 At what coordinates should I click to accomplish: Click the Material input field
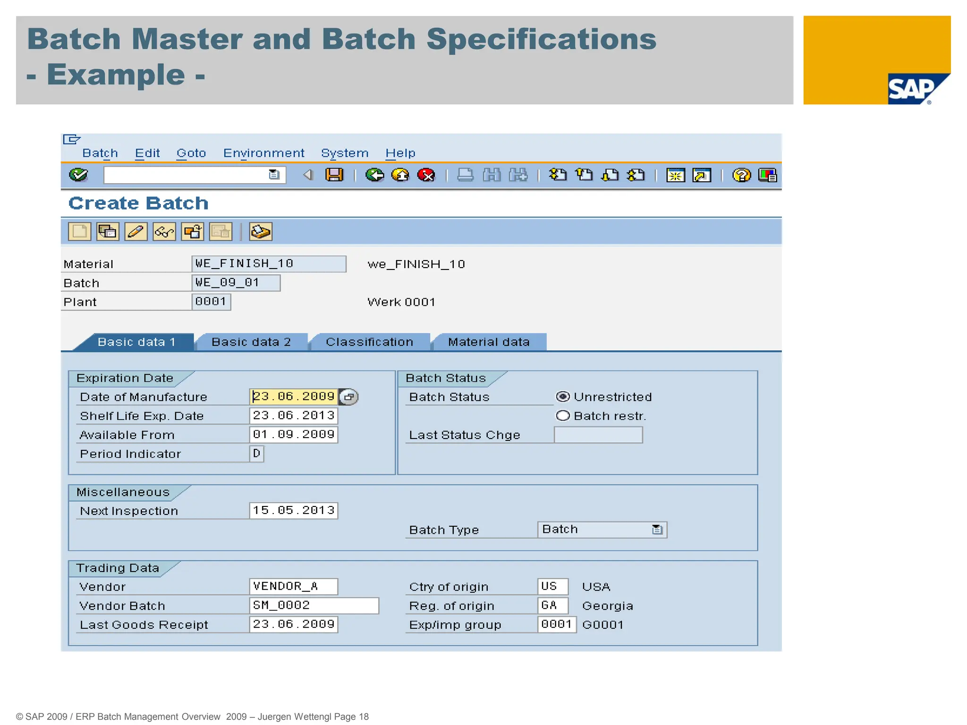click(x=269, y=264)
